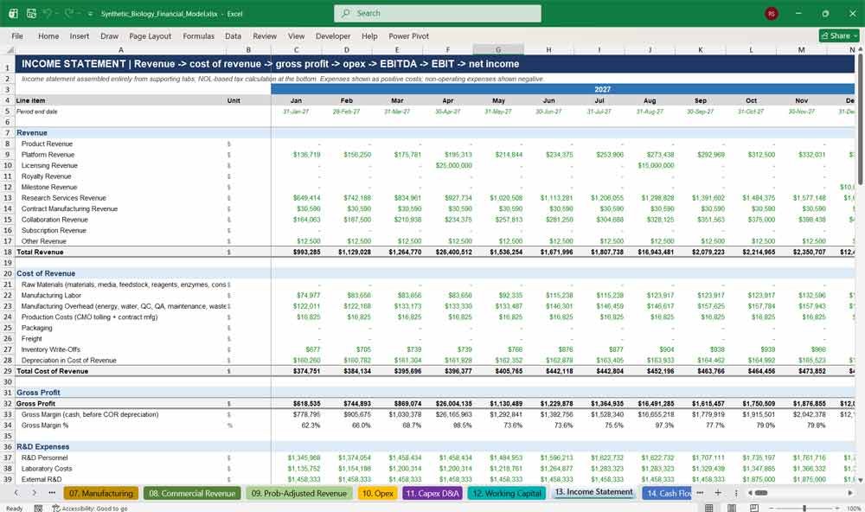Open the Customize Quick Access Toolbar menu

tap(90, 14)
